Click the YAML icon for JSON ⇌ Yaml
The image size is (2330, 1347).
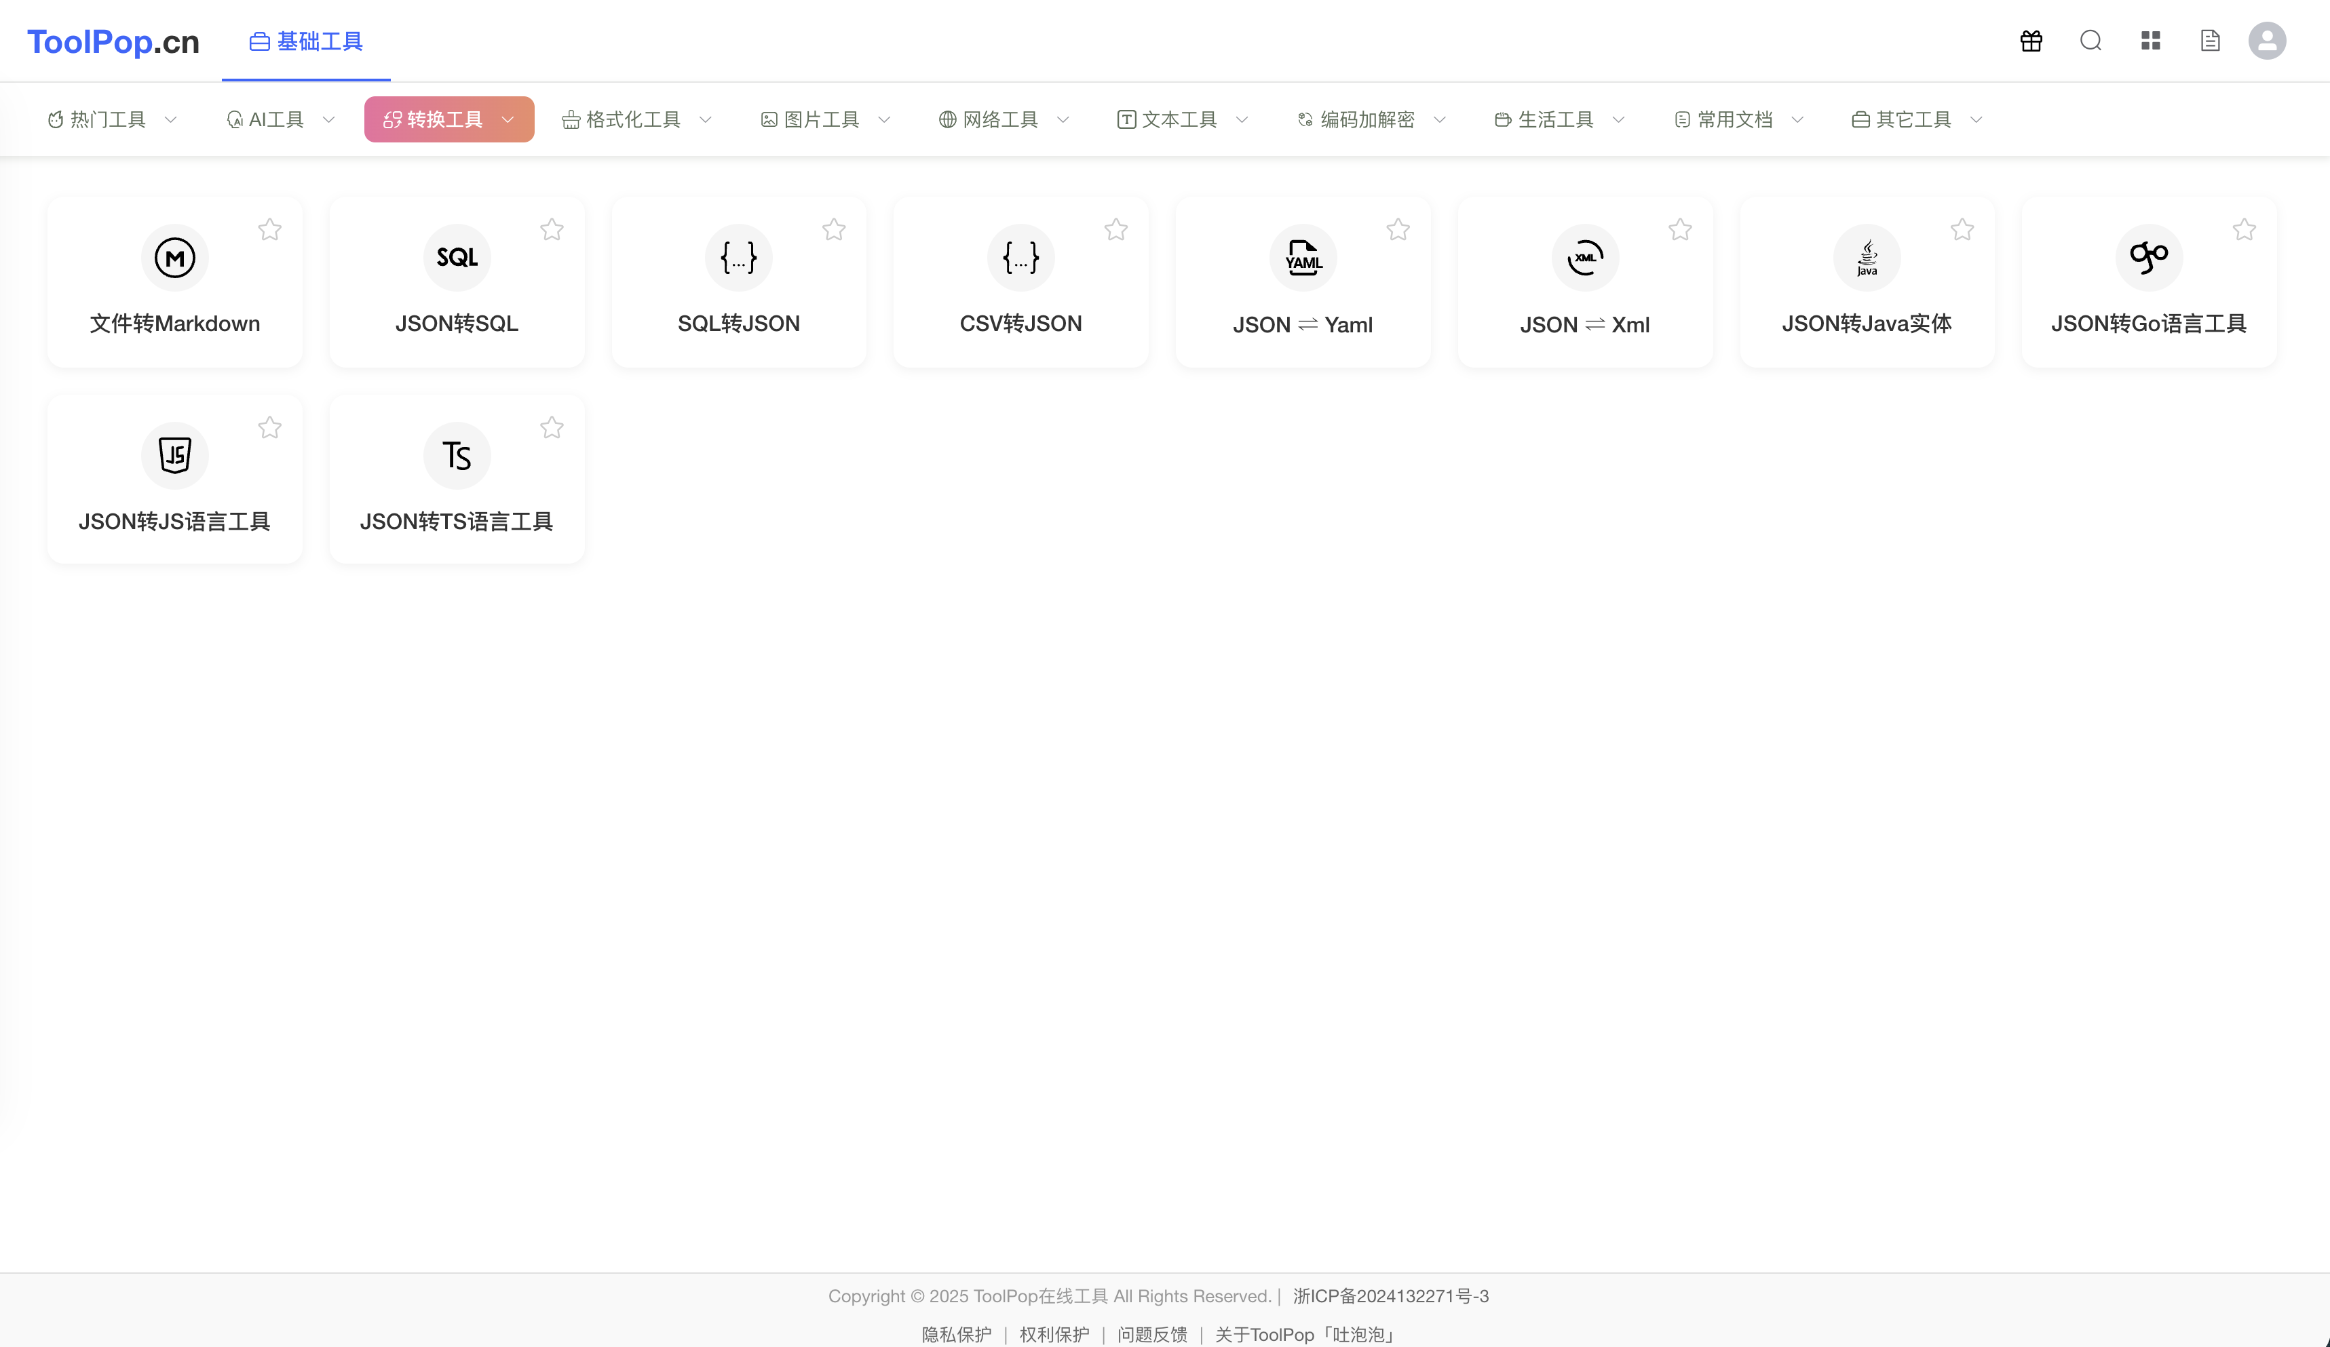pos(1303,257)
